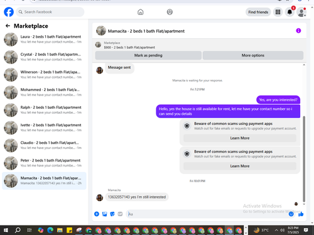The width and height of the screenshot is (314, 235).
Task: Open the Mohammed conversation
Action: (x=44, y=92)
